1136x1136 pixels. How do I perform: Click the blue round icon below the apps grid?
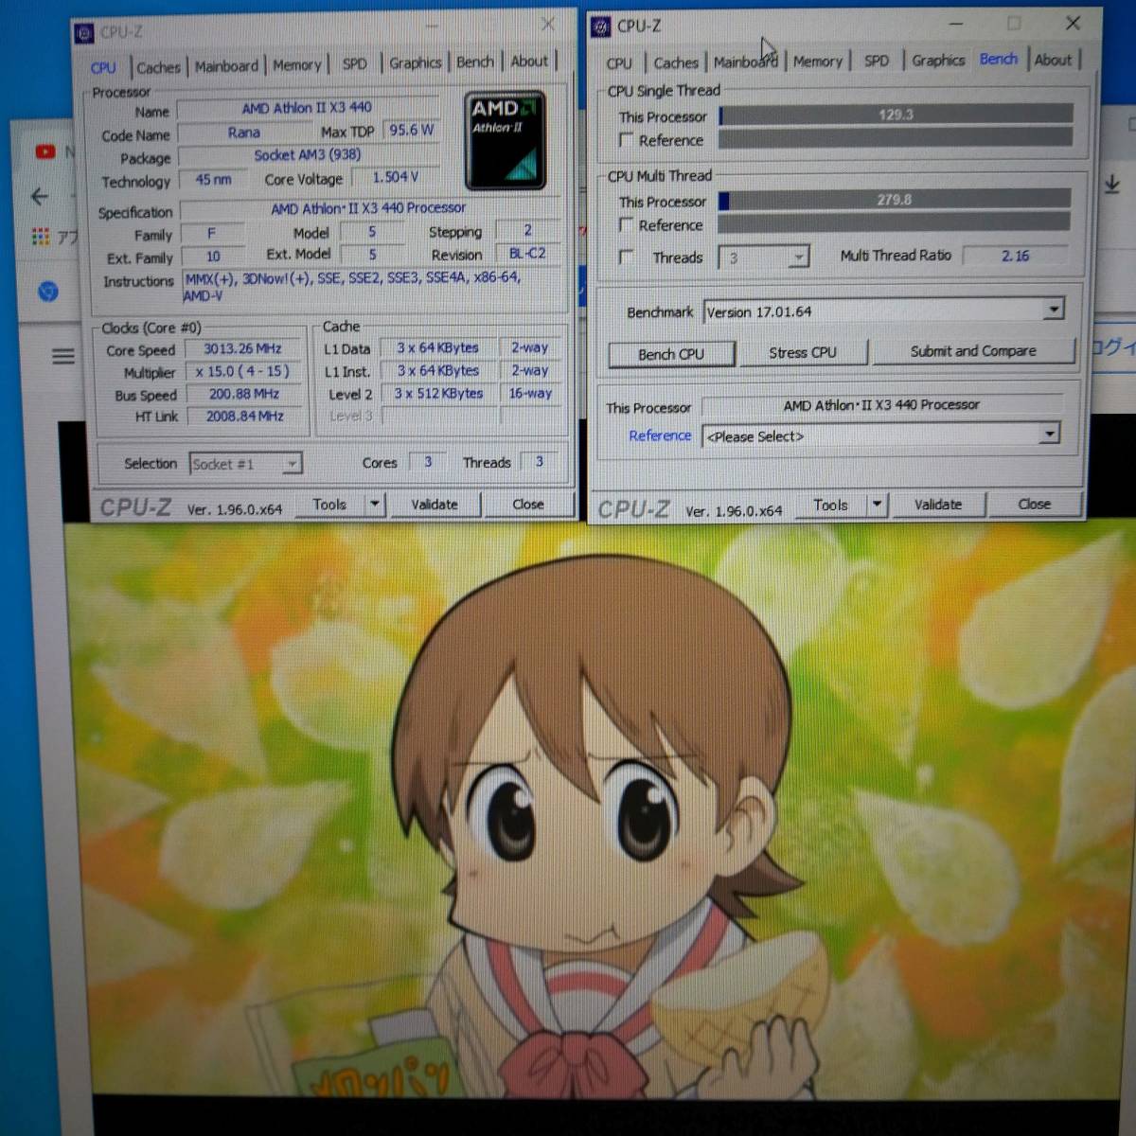click(48, 292)
